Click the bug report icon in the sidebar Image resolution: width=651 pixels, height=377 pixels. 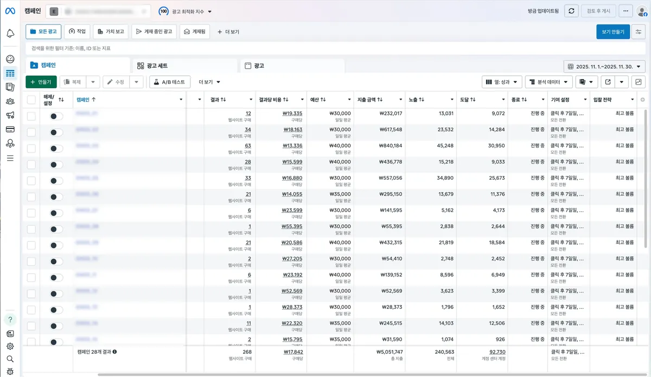(10, 371)
